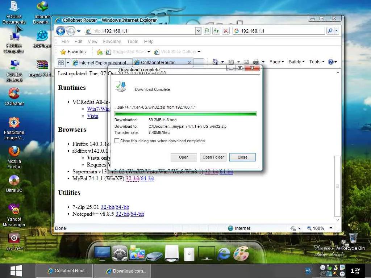Select Yahoo! Messenger desktop icon
This screenshot has width=371, height=278.
pos(14,215)
